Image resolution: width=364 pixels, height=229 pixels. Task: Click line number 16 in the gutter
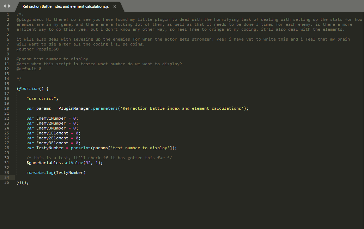pos(7,89)
